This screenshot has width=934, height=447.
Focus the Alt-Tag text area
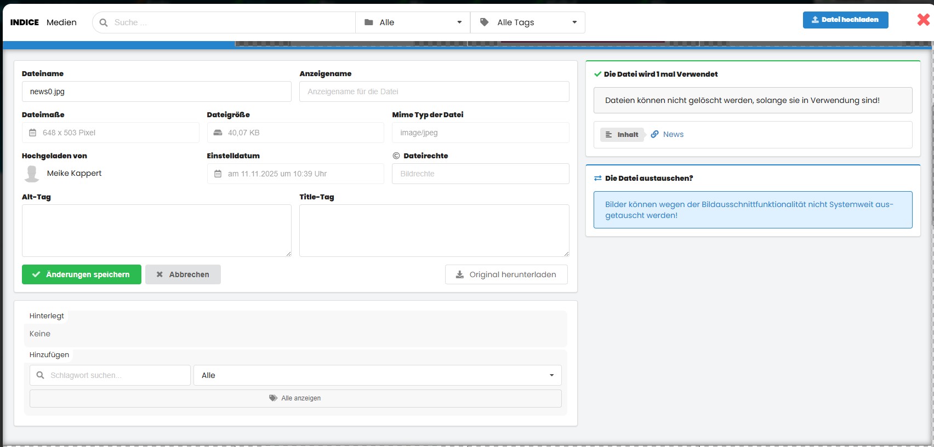coord(156,231)
